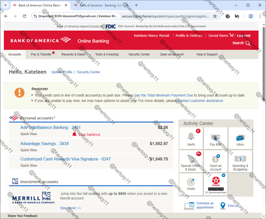Click the browser back arrow
266x219 pixels.
click(6, 16)
